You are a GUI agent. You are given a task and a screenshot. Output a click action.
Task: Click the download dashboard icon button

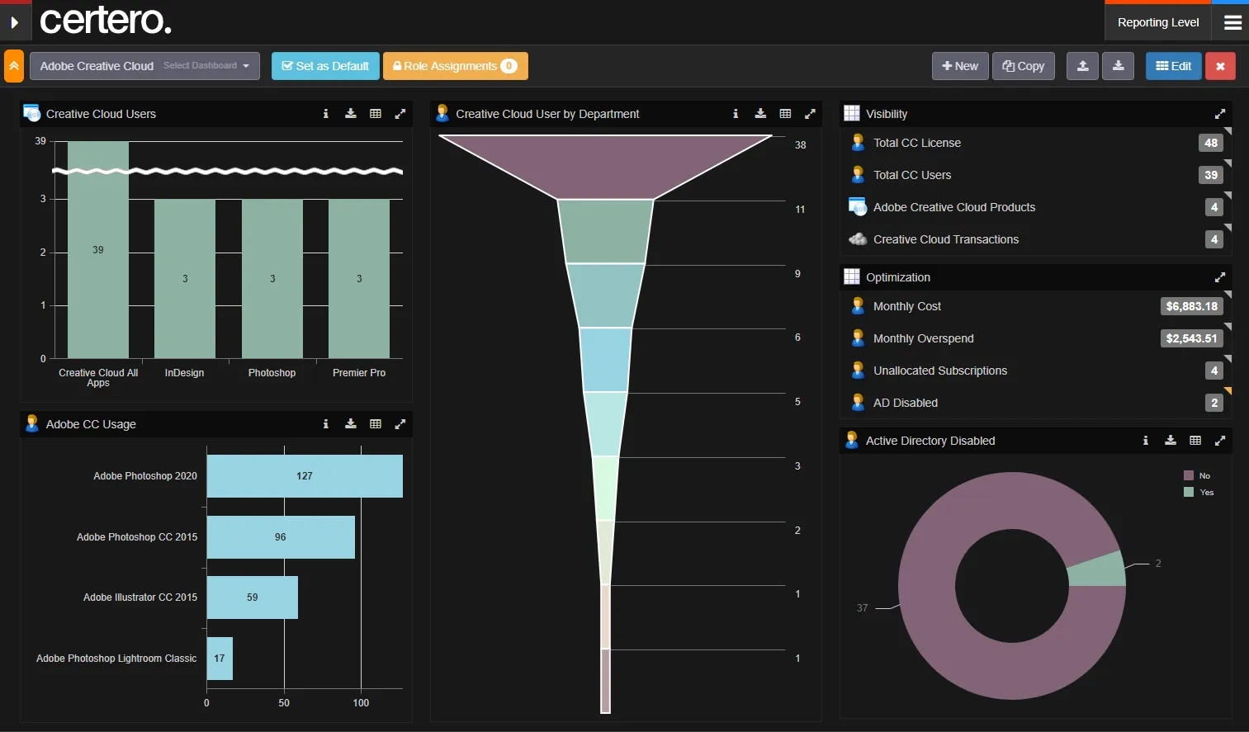click(x=1119, y=66)
